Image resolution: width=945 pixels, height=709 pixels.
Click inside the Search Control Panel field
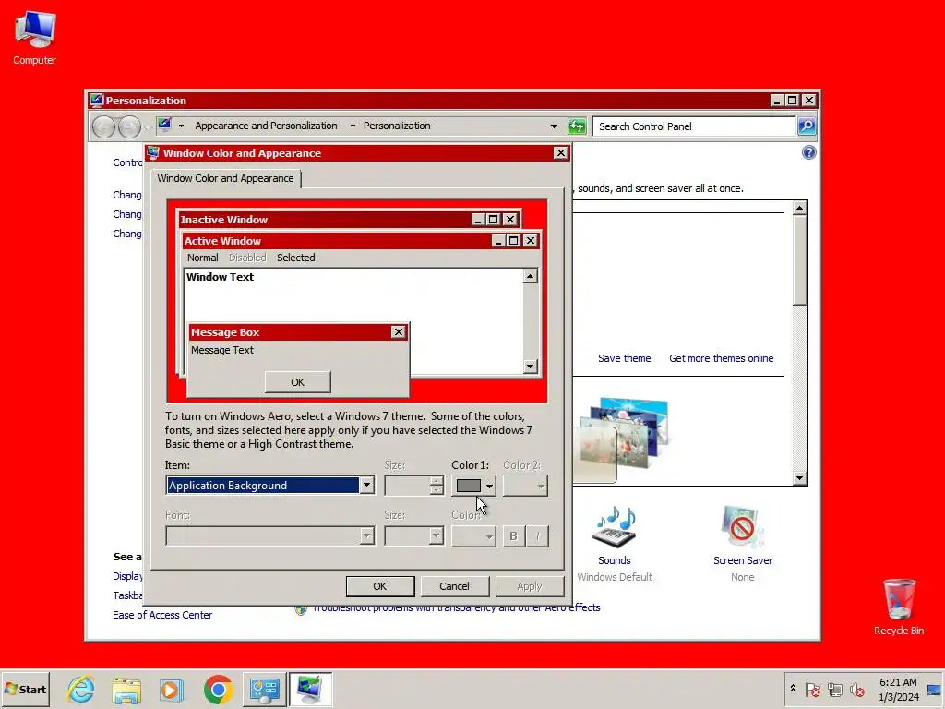694,126
